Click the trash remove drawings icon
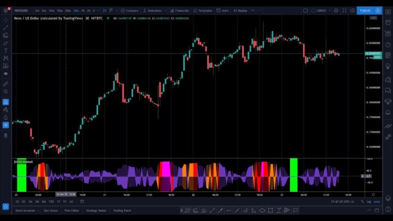This screenshot has width=393, height=221. click(x=6, y=135)
